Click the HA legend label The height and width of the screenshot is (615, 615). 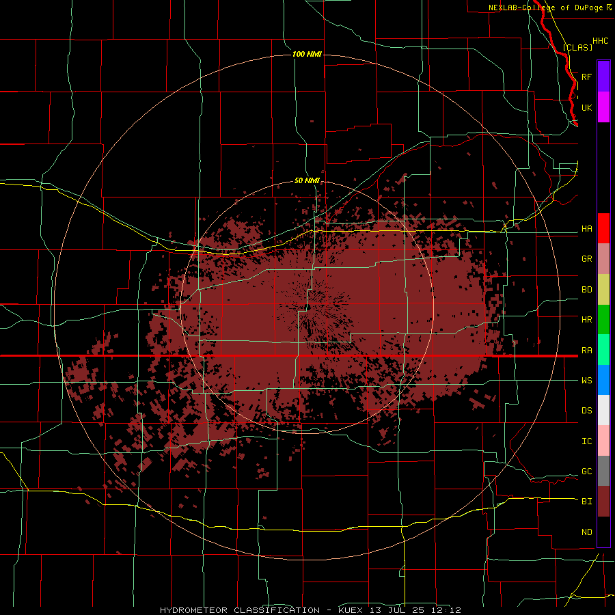pos(586,228)
